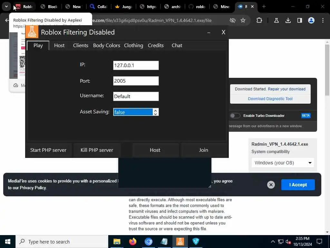Open the Body Colors tab
The width and height of the screenshot is (330, 248).
tap(106, 45)
